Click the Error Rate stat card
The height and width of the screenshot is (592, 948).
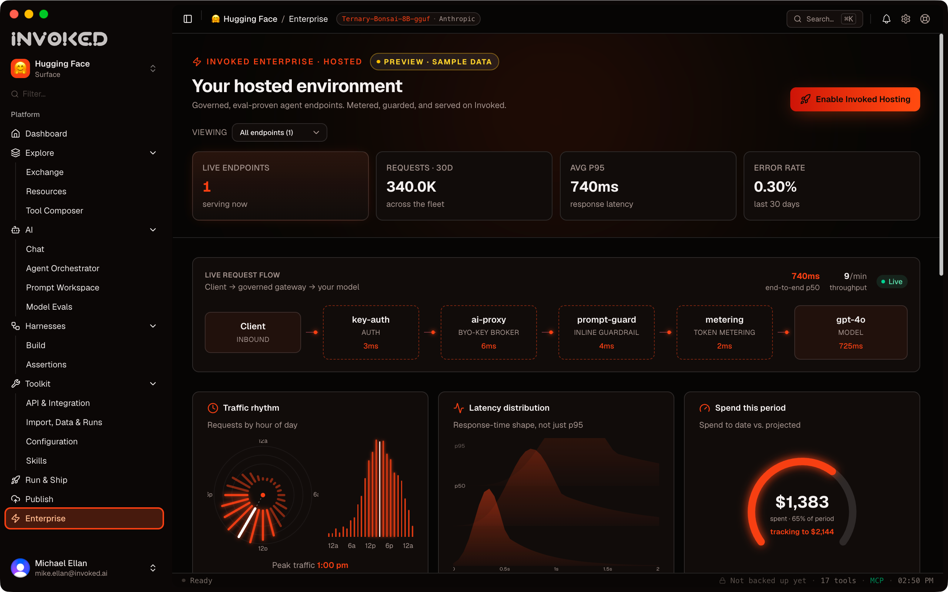[831, 186]
